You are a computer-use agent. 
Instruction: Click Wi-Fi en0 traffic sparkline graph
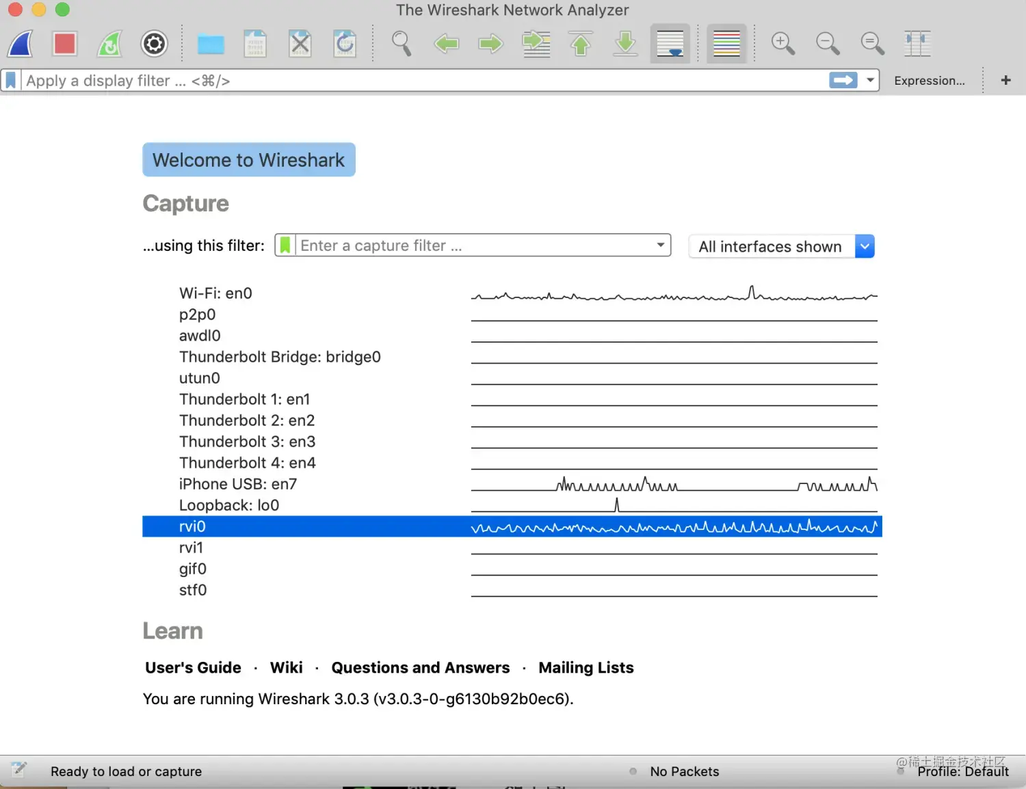pos(674,294)
